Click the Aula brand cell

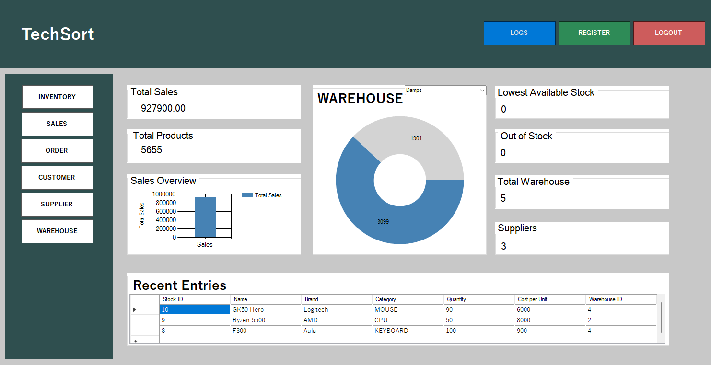pos(337,331)
